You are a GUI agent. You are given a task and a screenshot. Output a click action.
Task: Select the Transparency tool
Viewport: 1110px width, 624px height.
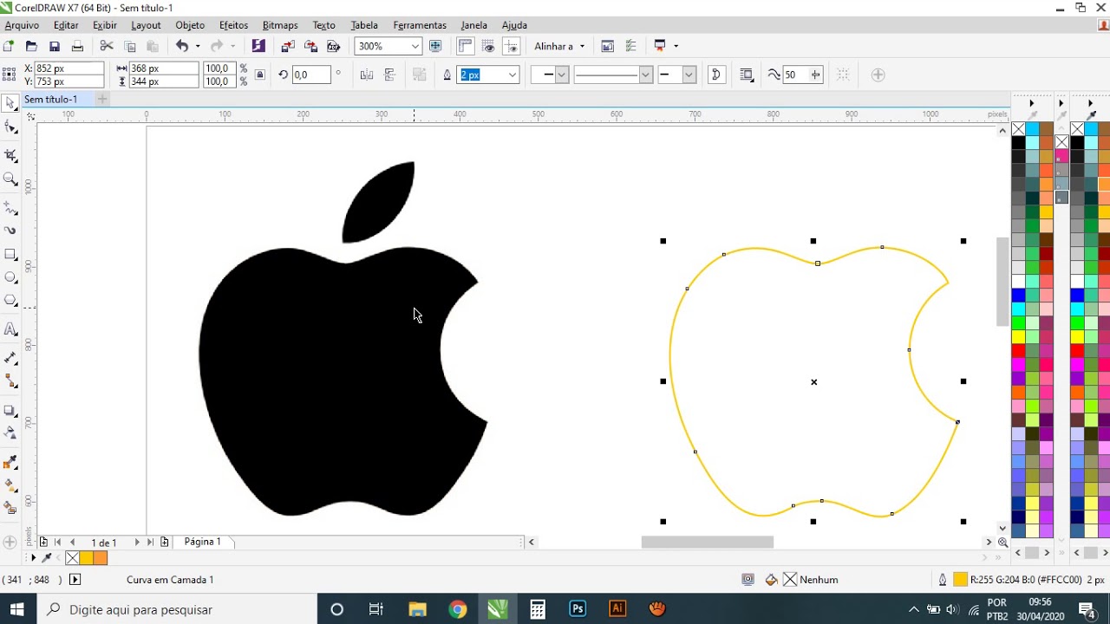tap(10, 432)
